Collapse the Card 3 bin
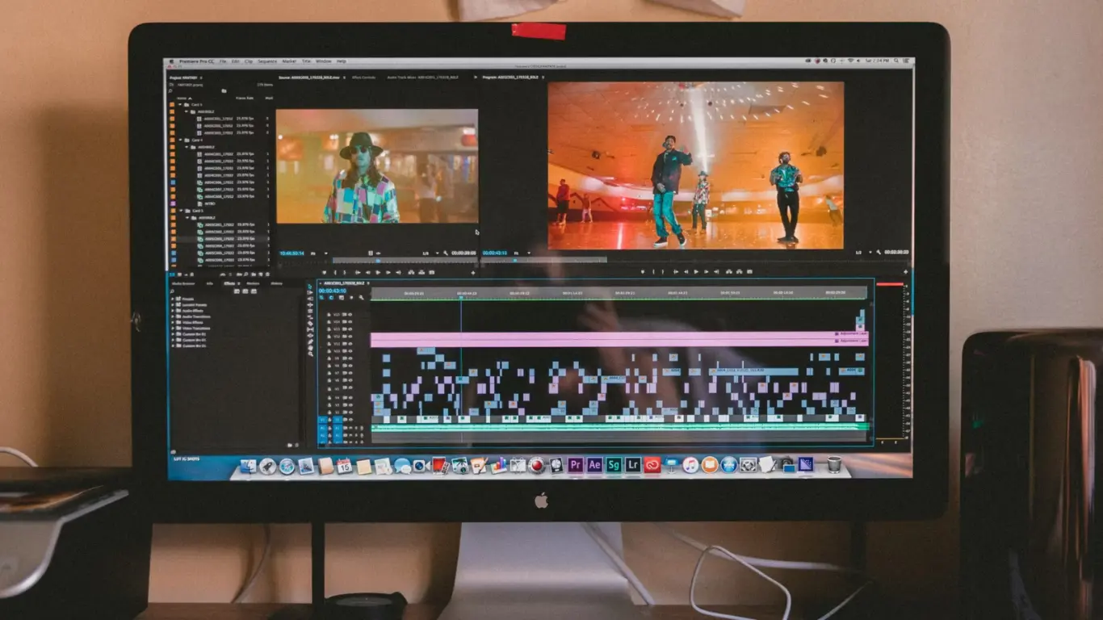This screenshot has height=620, width=1103. click(181, 104)
